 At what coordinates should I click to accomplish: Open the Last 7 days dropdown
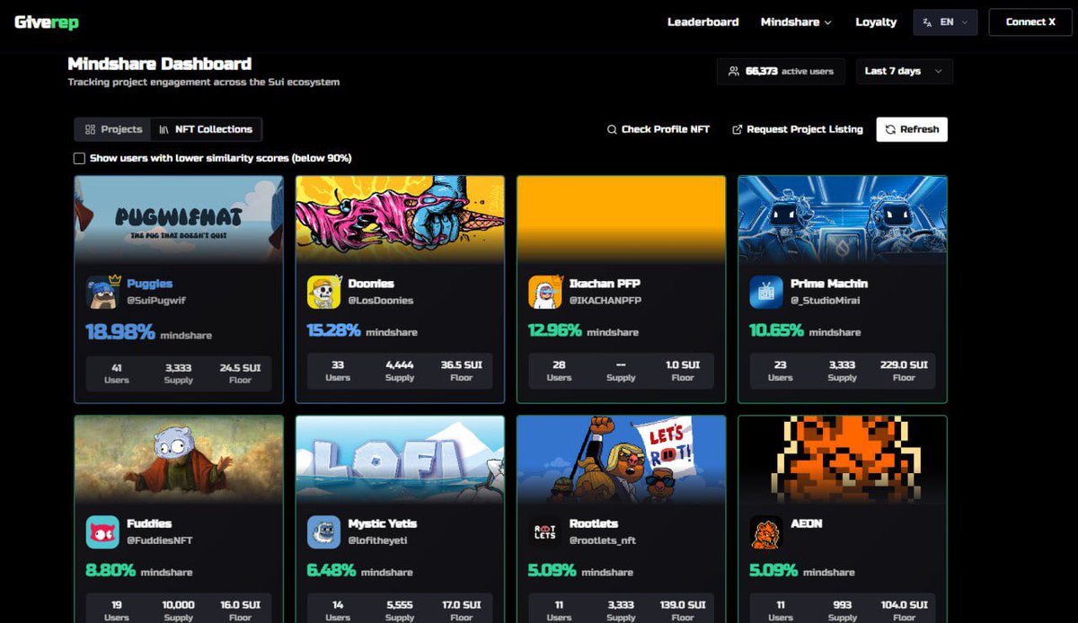click(903, 71)
